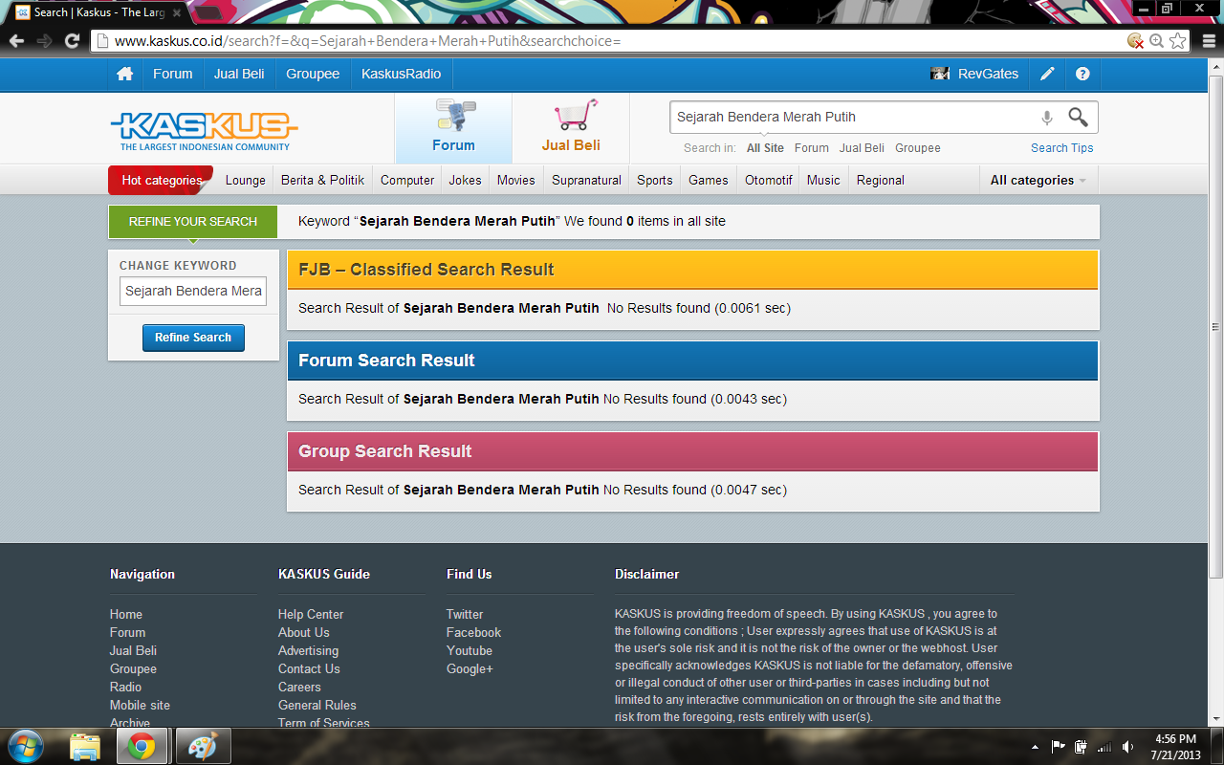This screenshot has height=765, width=1224.
Task: Open the zoom magnifier icon in address bar
Action: (1156, 41)
